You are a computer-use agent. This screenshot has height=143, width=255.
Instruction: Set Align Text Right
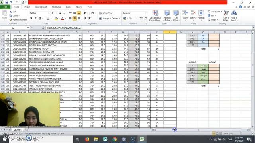pyautogui.click(x=79, y=18)
